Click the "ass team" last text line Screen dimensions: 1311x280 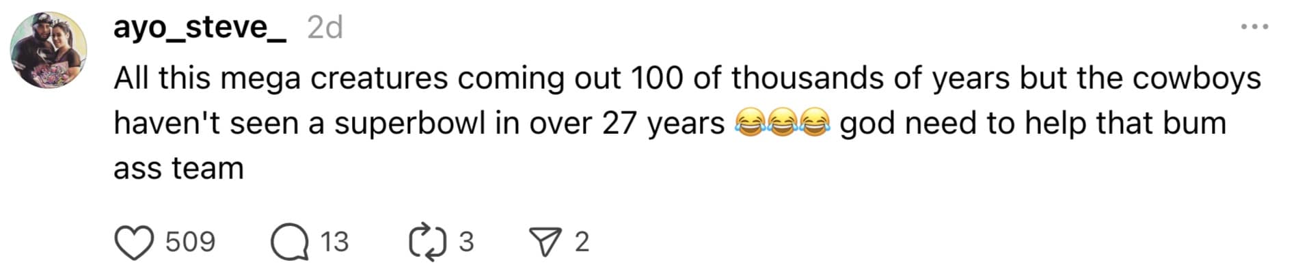tap(178, 168)
